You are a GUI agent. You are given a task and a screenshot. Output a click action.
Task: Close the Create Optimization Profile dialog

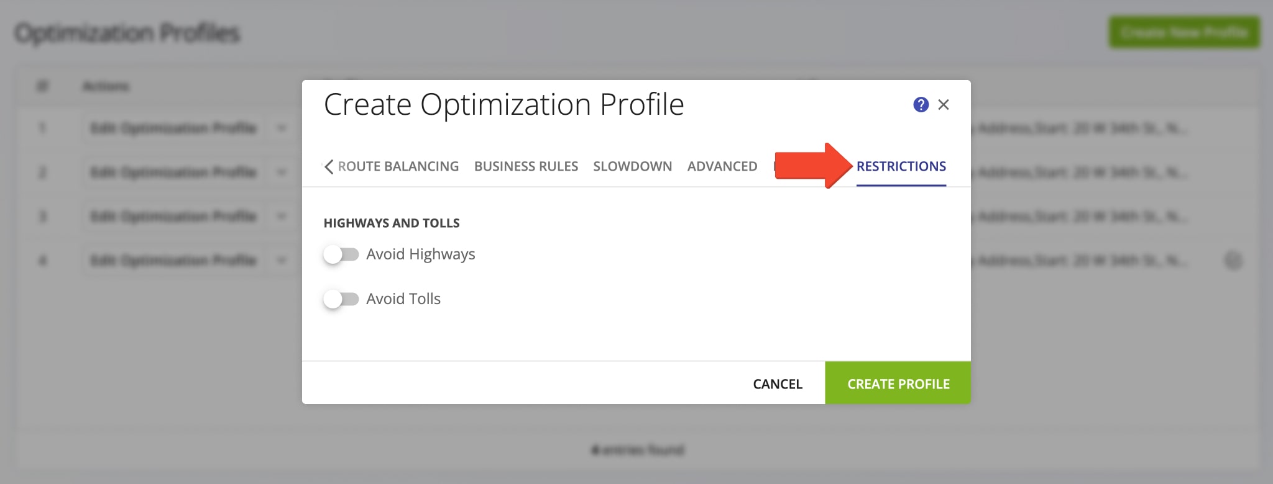tap(944, 105)
